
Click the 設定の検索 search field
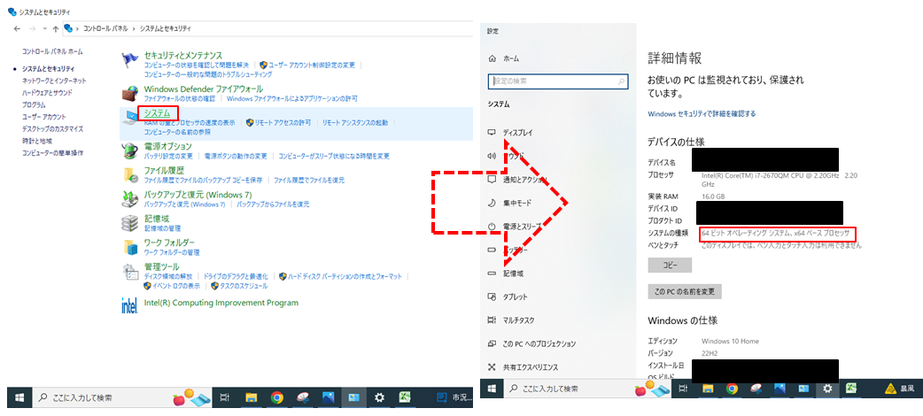(558, 81)
